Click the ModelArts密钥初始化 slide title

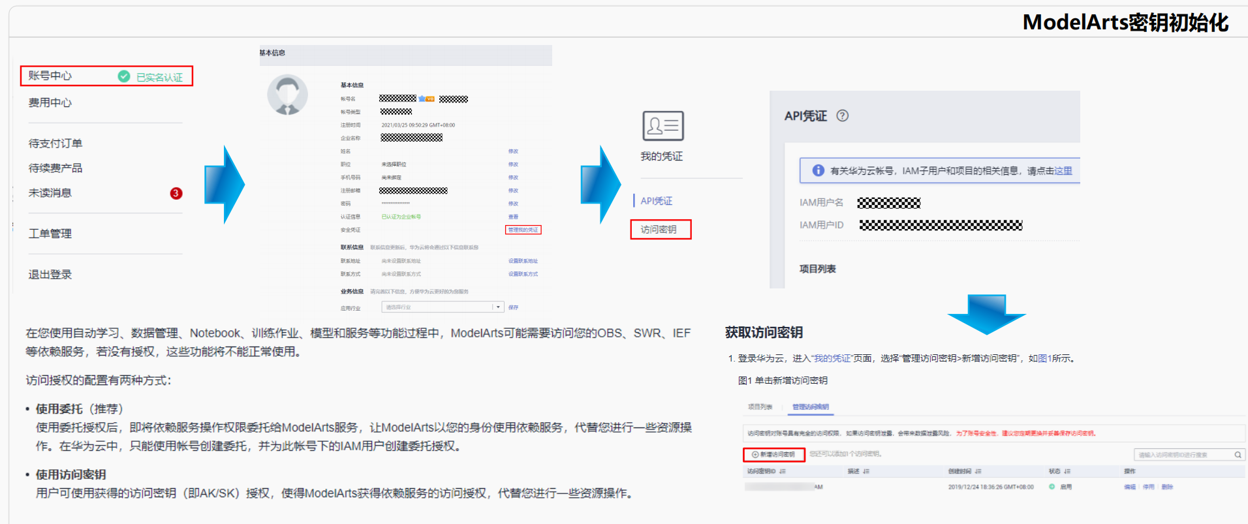(x=1125, y=22)
